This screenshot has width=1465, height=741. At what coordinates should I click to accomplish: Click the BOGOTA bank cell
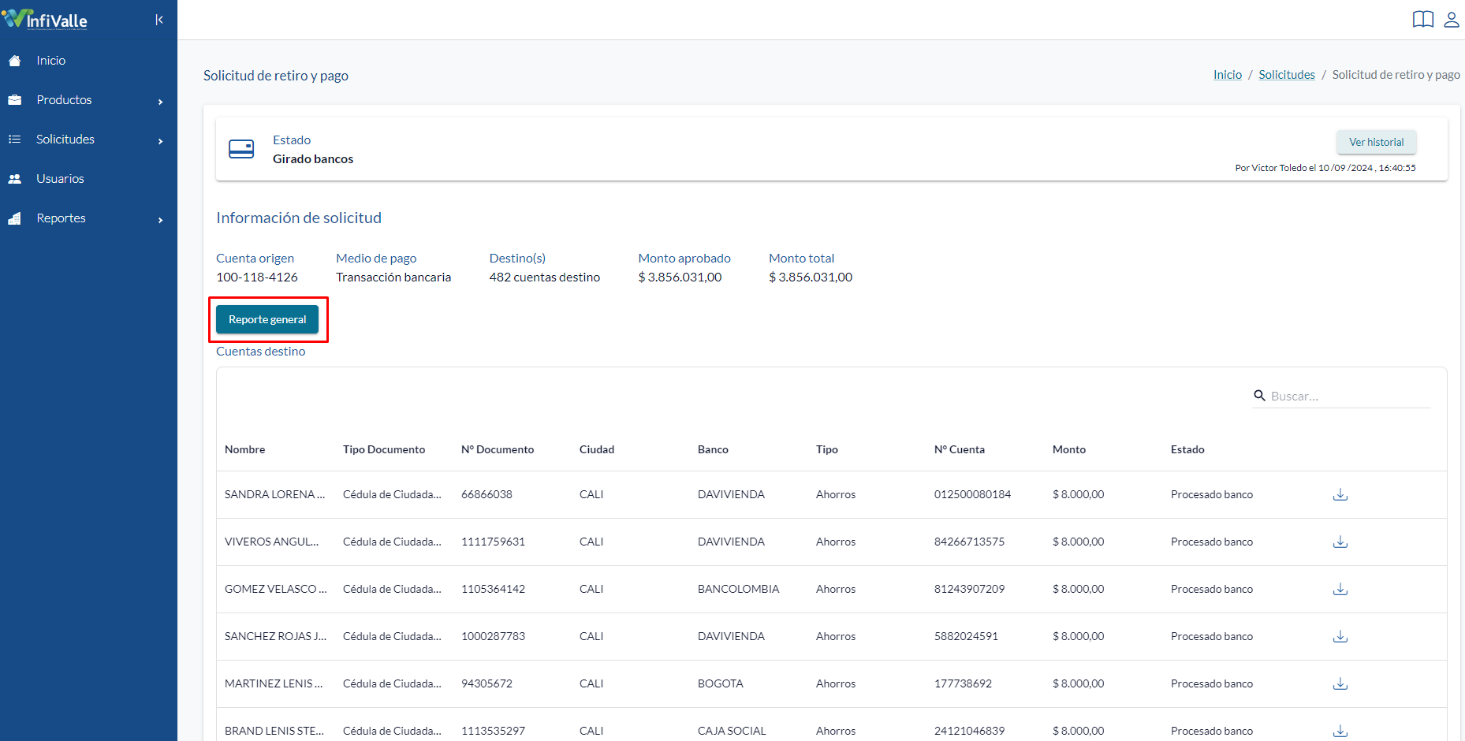tap(721, 683)
